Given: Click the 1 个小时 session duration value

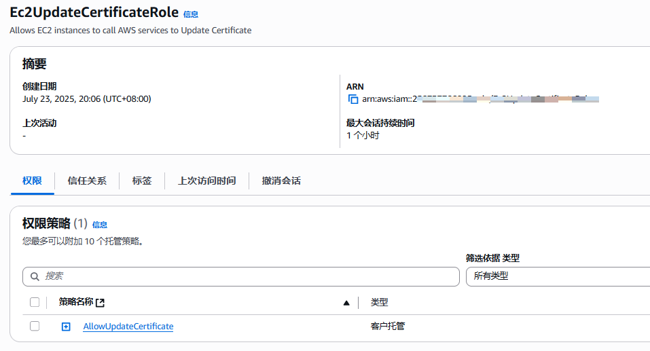Looking at the screenshot, I should coord(363,136).
